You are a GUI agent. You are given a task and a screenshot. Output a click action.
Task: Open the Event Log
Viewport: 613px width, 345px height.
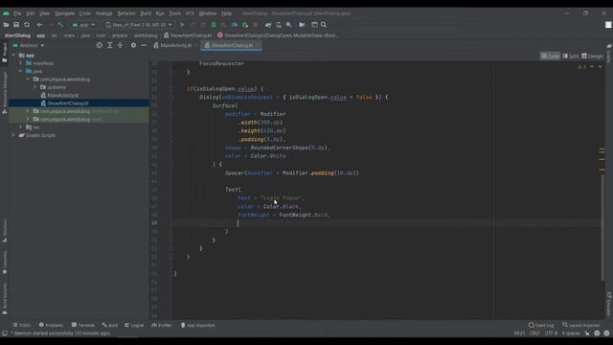pyautogui.click(x=541, y=325)
